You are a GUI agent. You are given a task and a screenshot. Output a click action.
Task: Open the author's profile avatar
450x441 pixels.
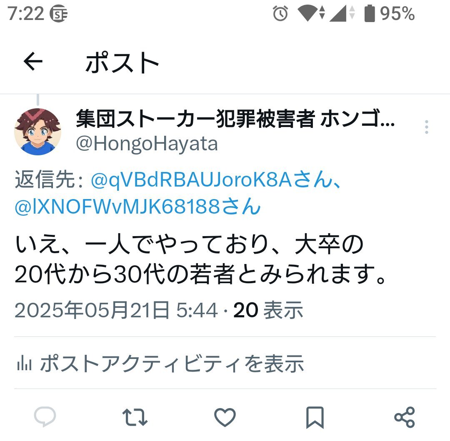37,132
